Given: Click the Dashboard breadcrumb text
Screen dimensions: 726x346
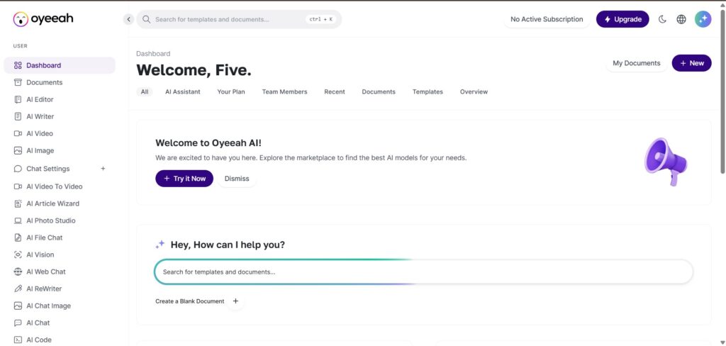Looking at the screenshot, I should coord(153,54).
